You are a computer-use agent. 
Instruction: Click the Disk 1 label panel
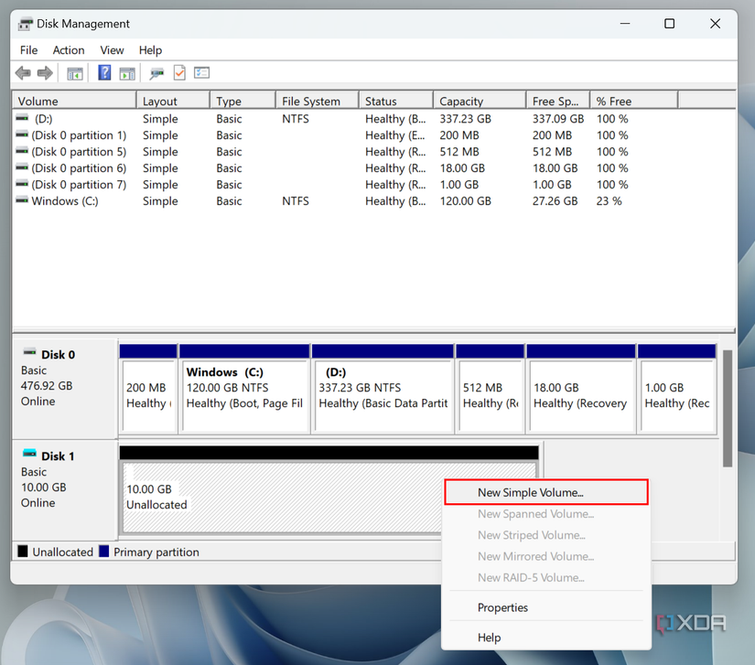tap(66, 490)
